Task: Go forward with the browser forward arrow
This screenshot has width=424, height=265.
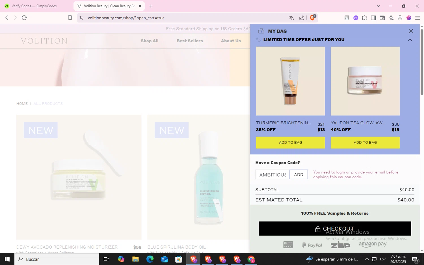Action: 16,18
